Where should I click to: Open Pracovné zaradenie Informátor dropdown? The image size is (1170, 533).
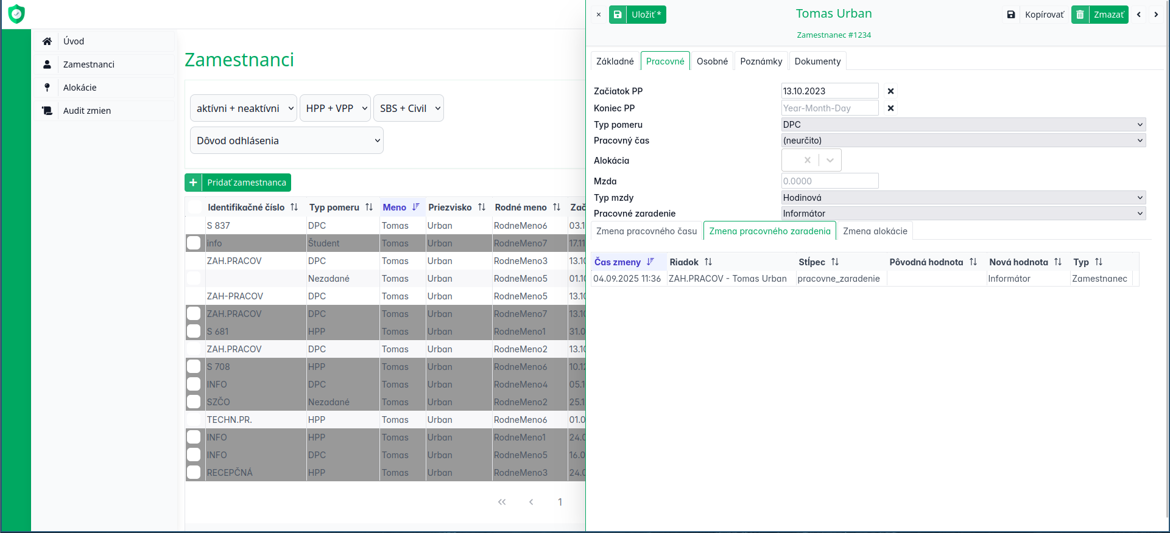pyautogui.click(x=963, y=214)
